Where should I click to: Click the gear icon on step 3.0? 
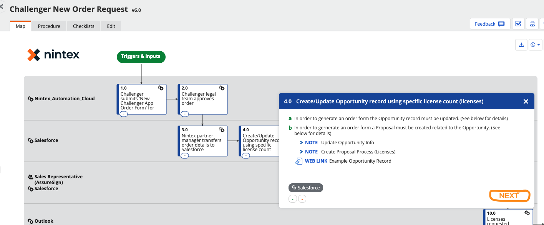pyautogui.click(x=222, y=130)
